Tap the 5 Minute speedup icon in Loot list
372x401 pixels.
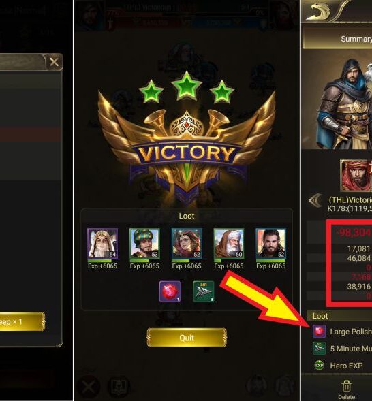click(320, 348)
